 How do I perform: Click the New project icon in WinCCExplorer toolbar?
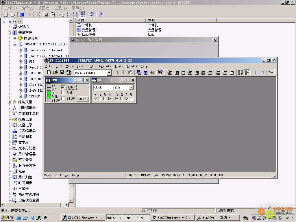tap(6, 14)
